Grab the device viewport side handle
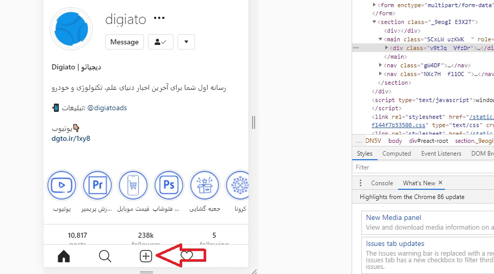494x274 pixels. pyautogui.click(x=254, y=122)
